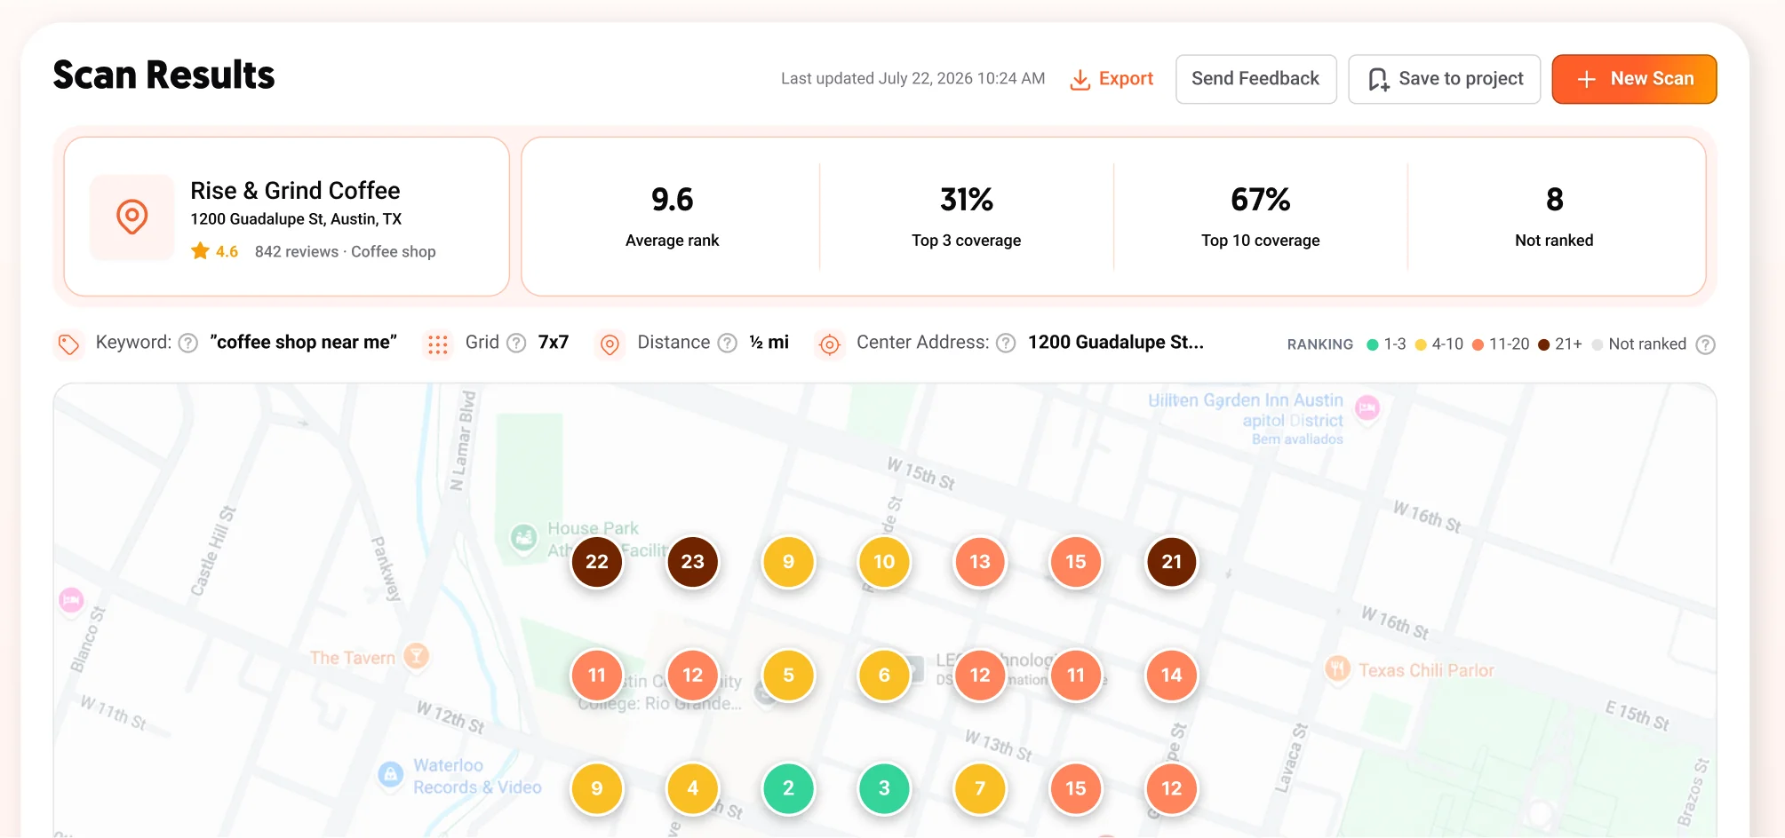Open Center Address help icon
The width and height of the screenshot is (1785, 838).
pos(1006,343)
